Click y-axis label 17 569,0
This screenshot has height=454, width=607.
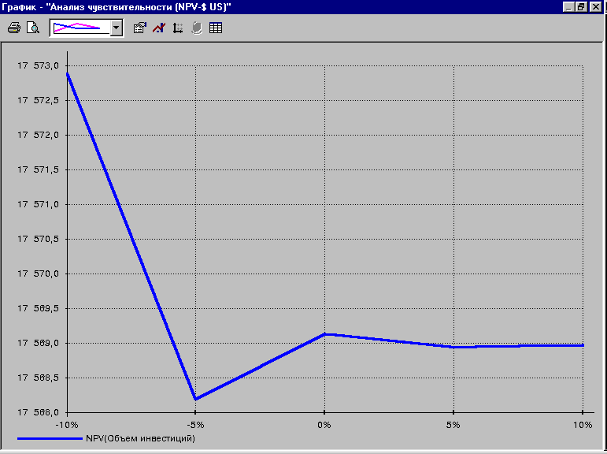point(38,343)
